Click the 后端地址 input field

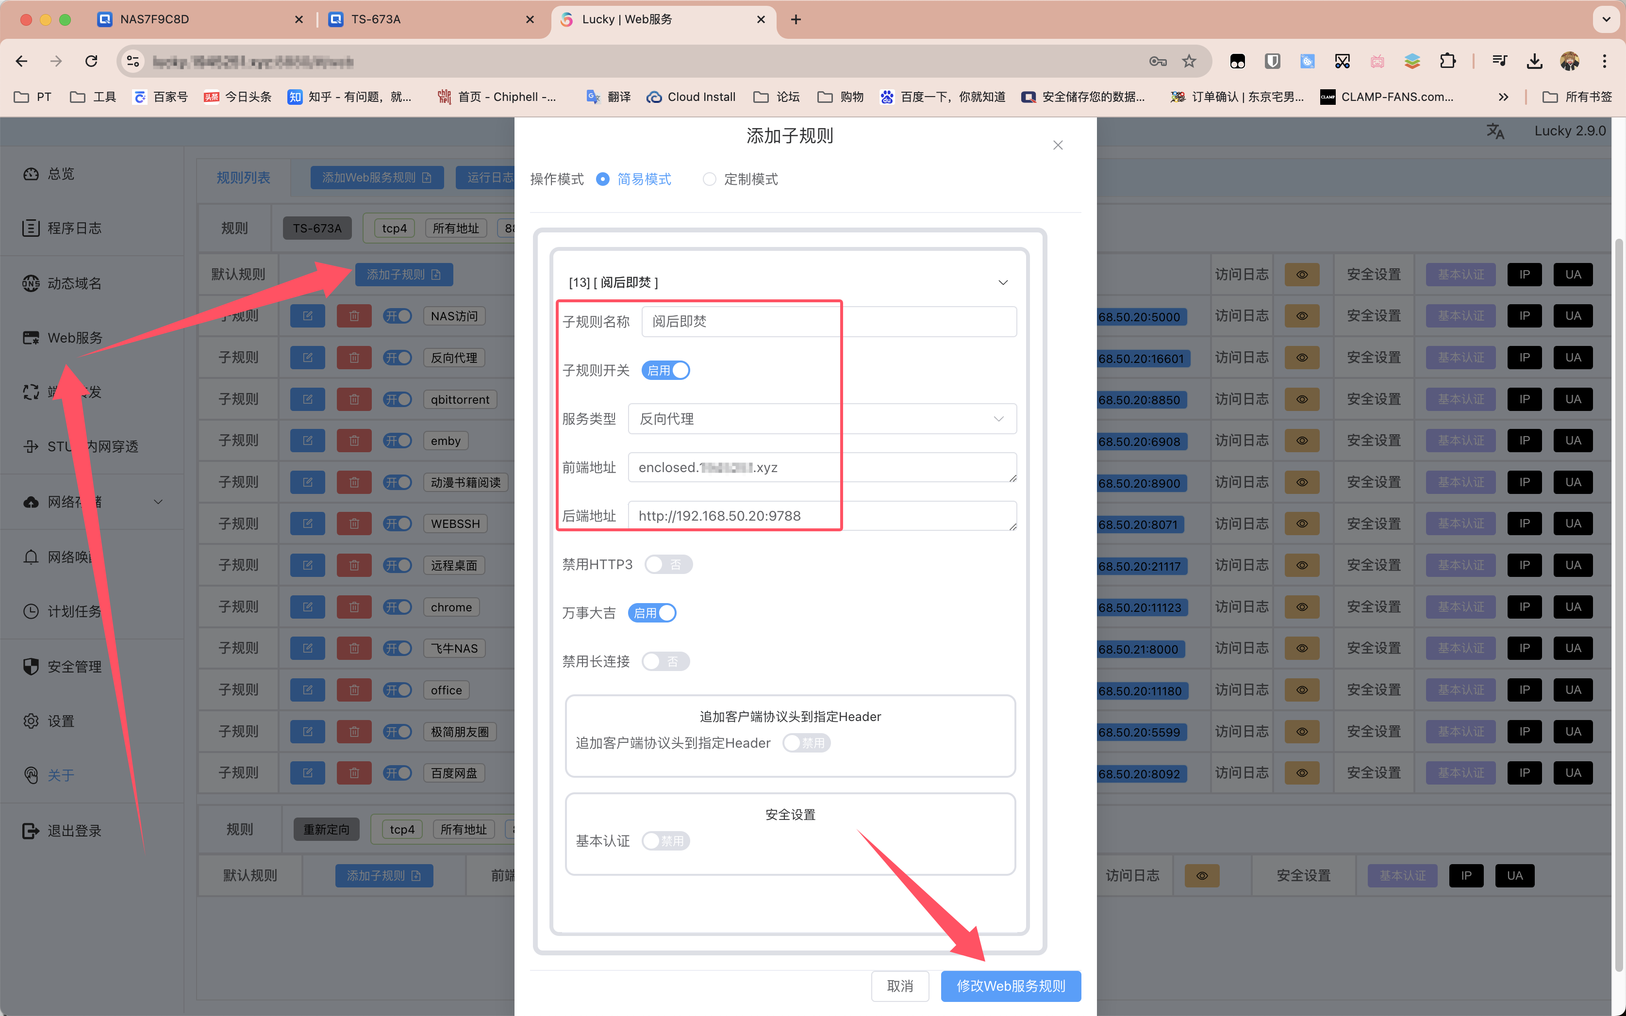[822, 515]
